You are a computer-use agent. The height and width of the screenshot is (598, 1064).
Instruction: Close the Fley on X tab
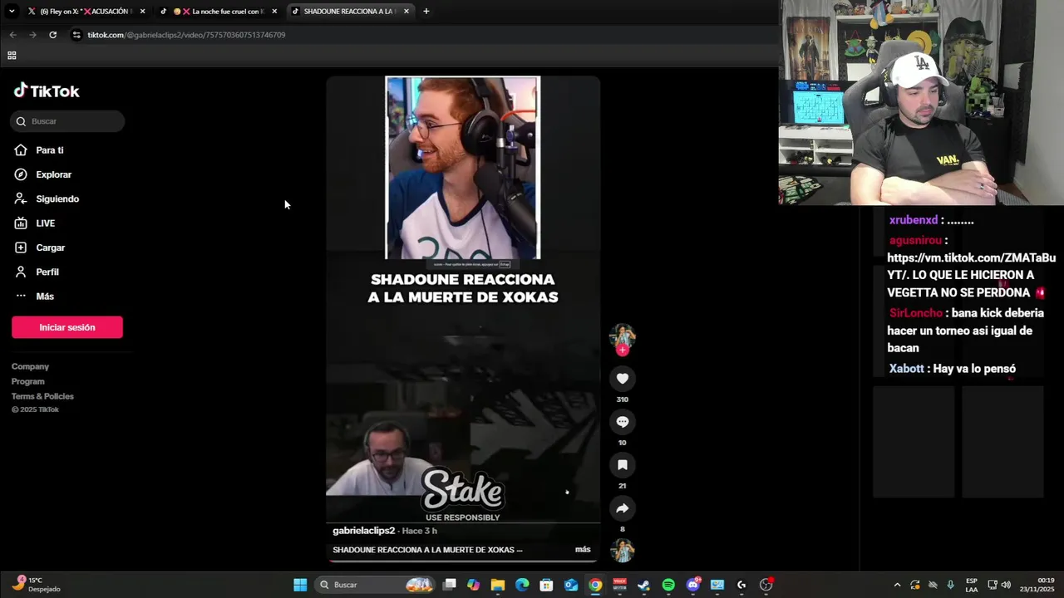143,12
